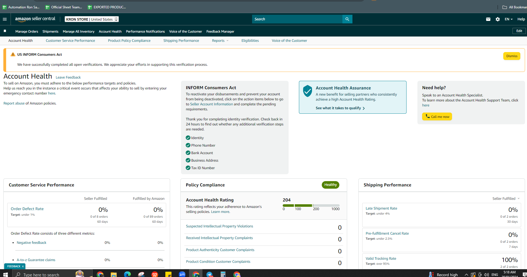Open Telegram from the taskbar
Viewport: 527px width, 277px height.
209,274
